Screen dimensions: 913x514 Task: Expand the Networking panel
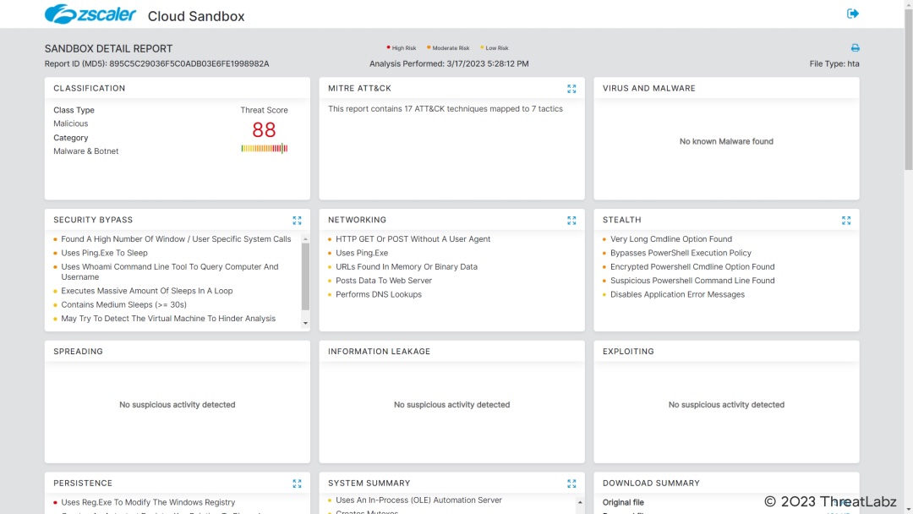pyautogui.click(x=571, y=221)
